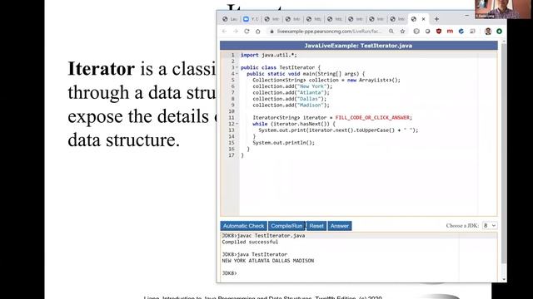The image size is (533, 299).
Task: Click the Compile/Run button
Action: [x=286, y=226]
